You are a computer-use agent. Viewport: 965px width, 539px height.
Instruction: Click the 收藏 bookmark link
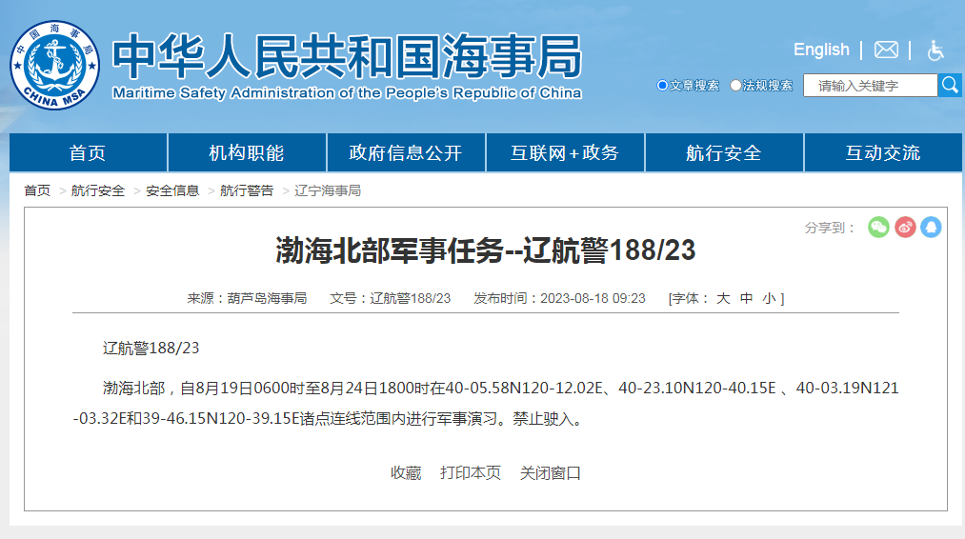[x=406, y=473]
